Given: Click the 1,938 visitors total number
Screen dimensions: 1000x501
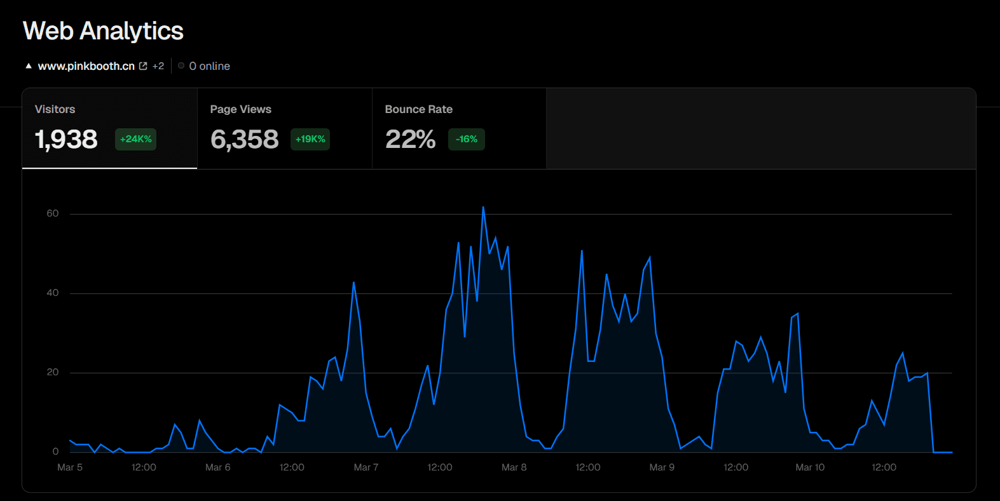Looking at the screenshot, I should click(x=66, y=139).
